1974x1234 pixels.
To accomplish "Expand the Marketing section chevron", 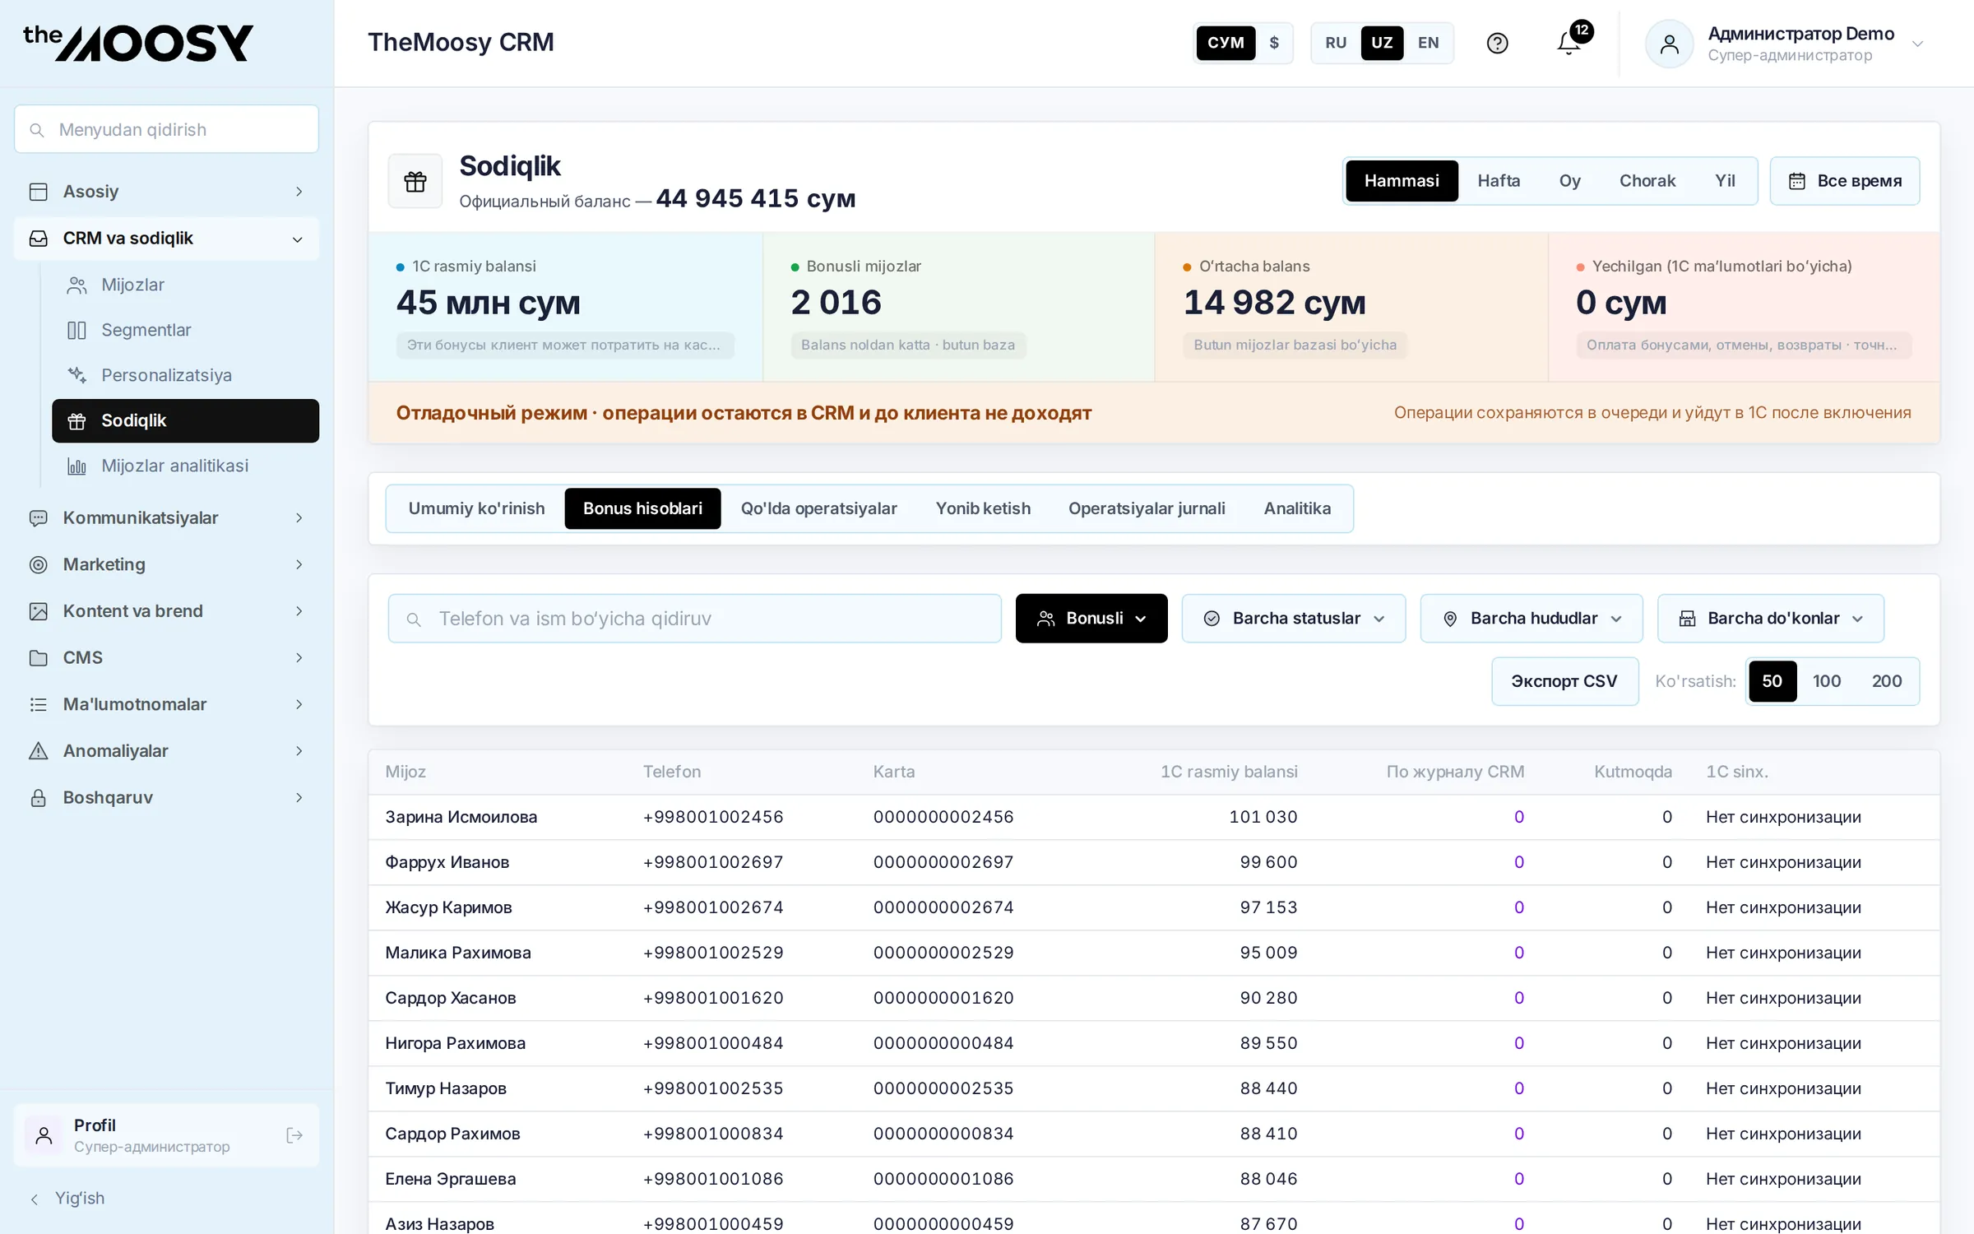I will coord(299,565).
